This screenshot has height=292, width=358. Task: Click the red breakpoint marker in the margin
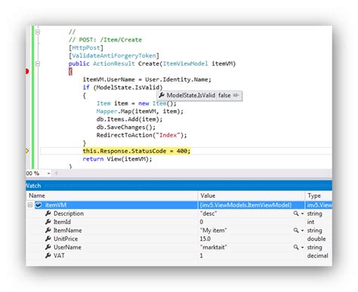point(27,72)
